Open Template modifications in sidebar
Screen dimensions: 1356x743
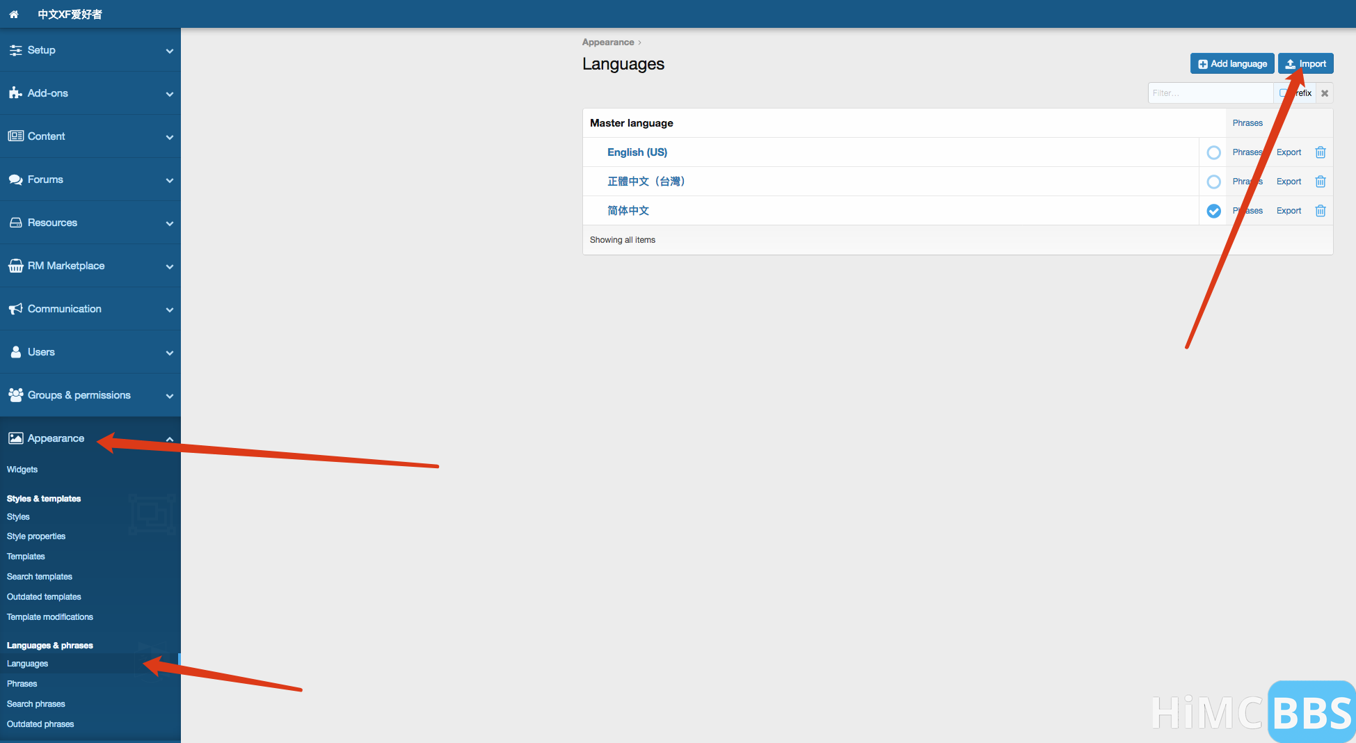point(50,617)
